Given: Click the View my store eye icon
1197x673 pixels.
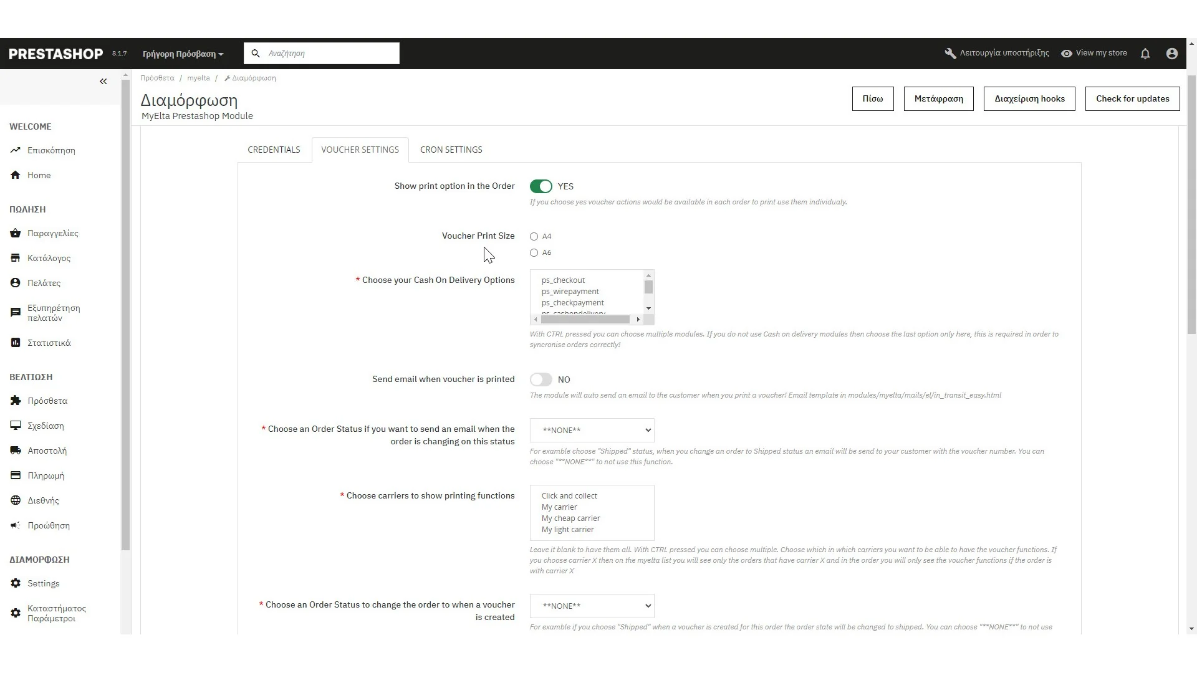Looking at the screenshot, I should [1067, 54].
